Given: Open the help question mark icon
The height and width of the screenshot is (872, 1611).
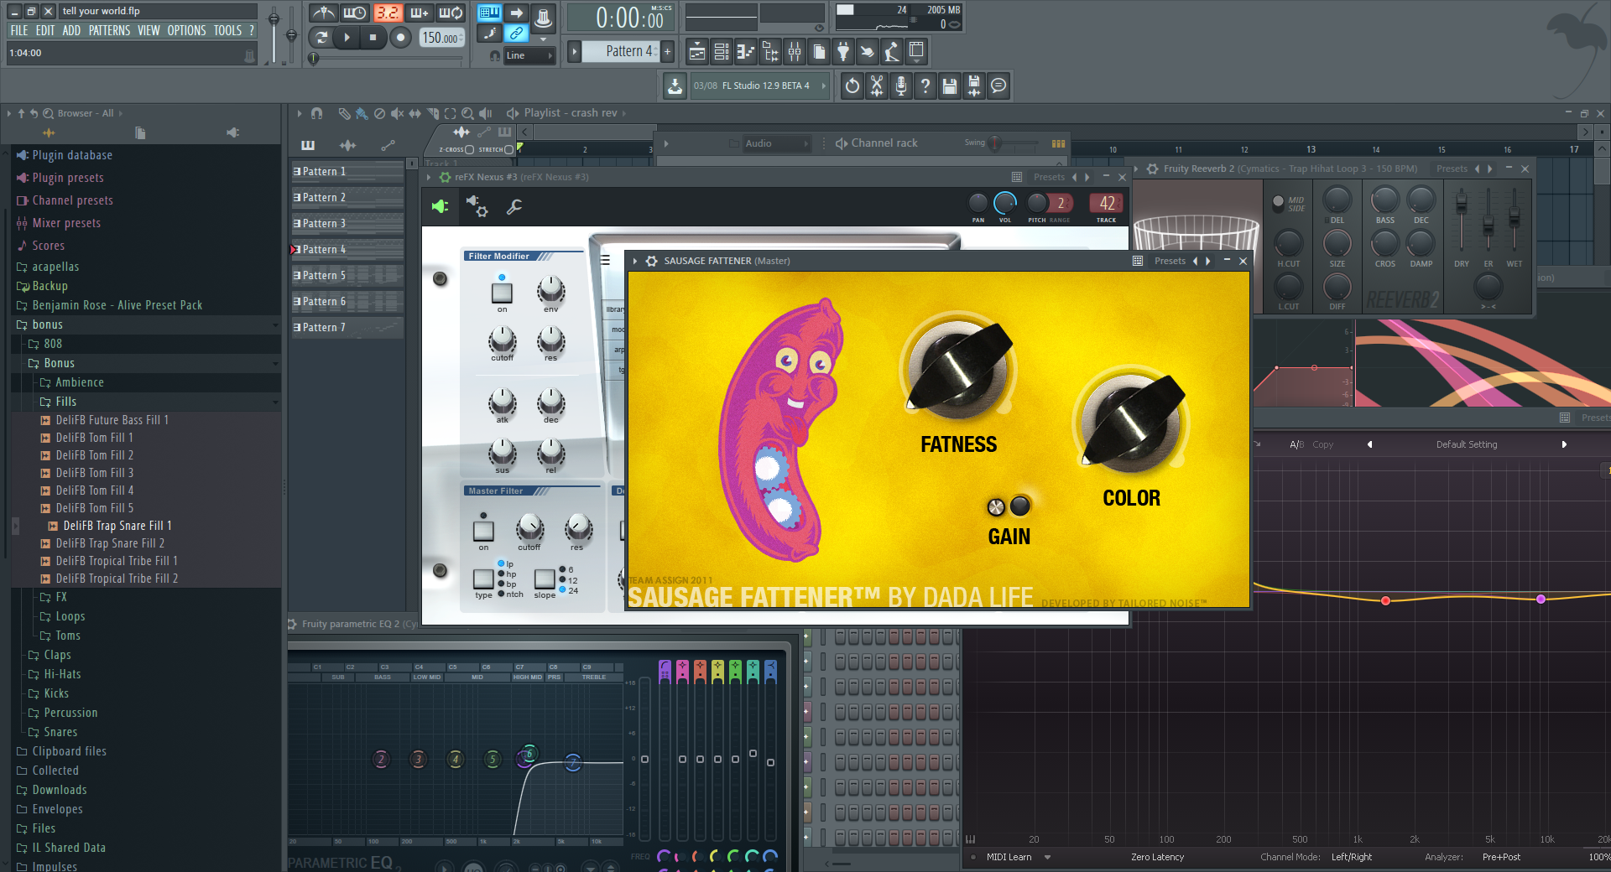Looking at the screenshot, I should click(925, 86).
